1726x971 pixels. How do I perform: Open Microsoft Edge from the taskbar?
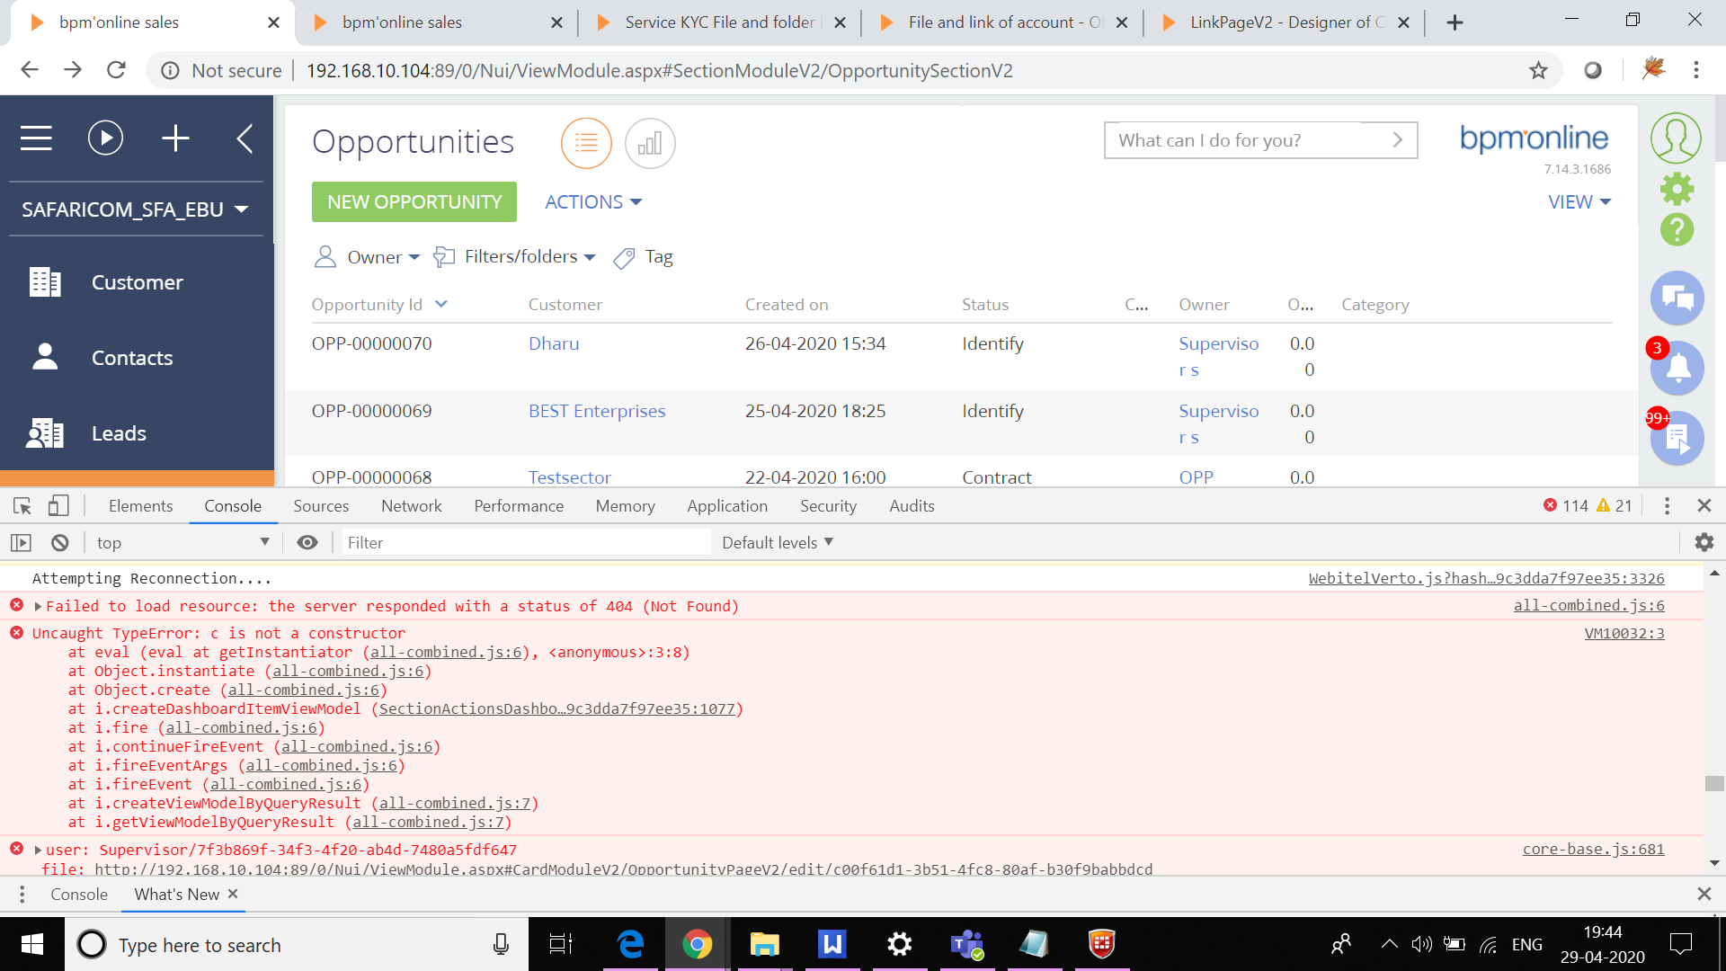tap(631, 944)
